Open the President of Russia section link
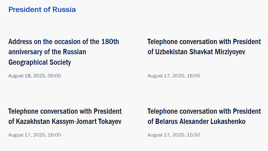 click(42, 10)
